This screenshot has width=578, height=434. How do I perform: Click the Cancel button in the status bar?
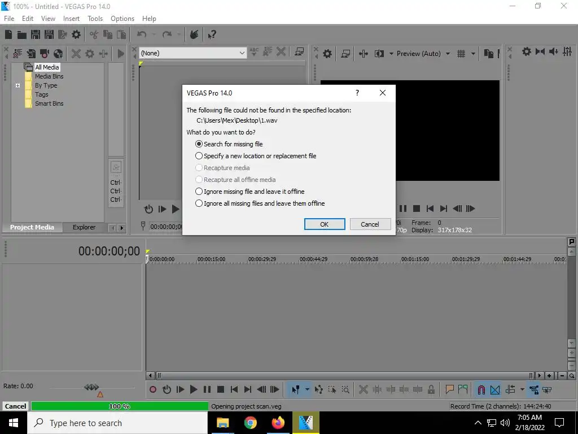click(15, 406)
